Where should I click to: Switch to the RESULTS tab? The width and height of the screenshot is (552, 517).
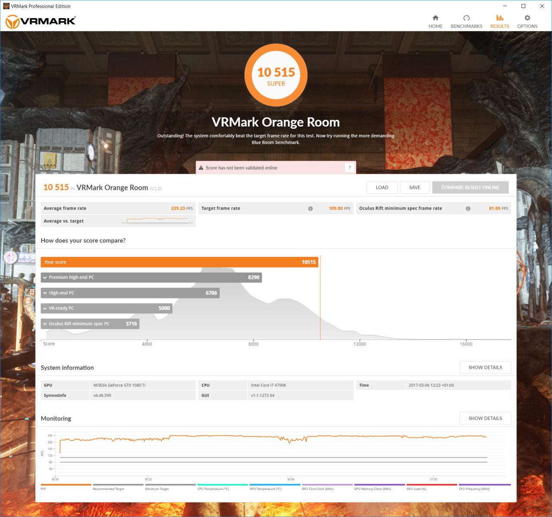click(x=499, y=22)
